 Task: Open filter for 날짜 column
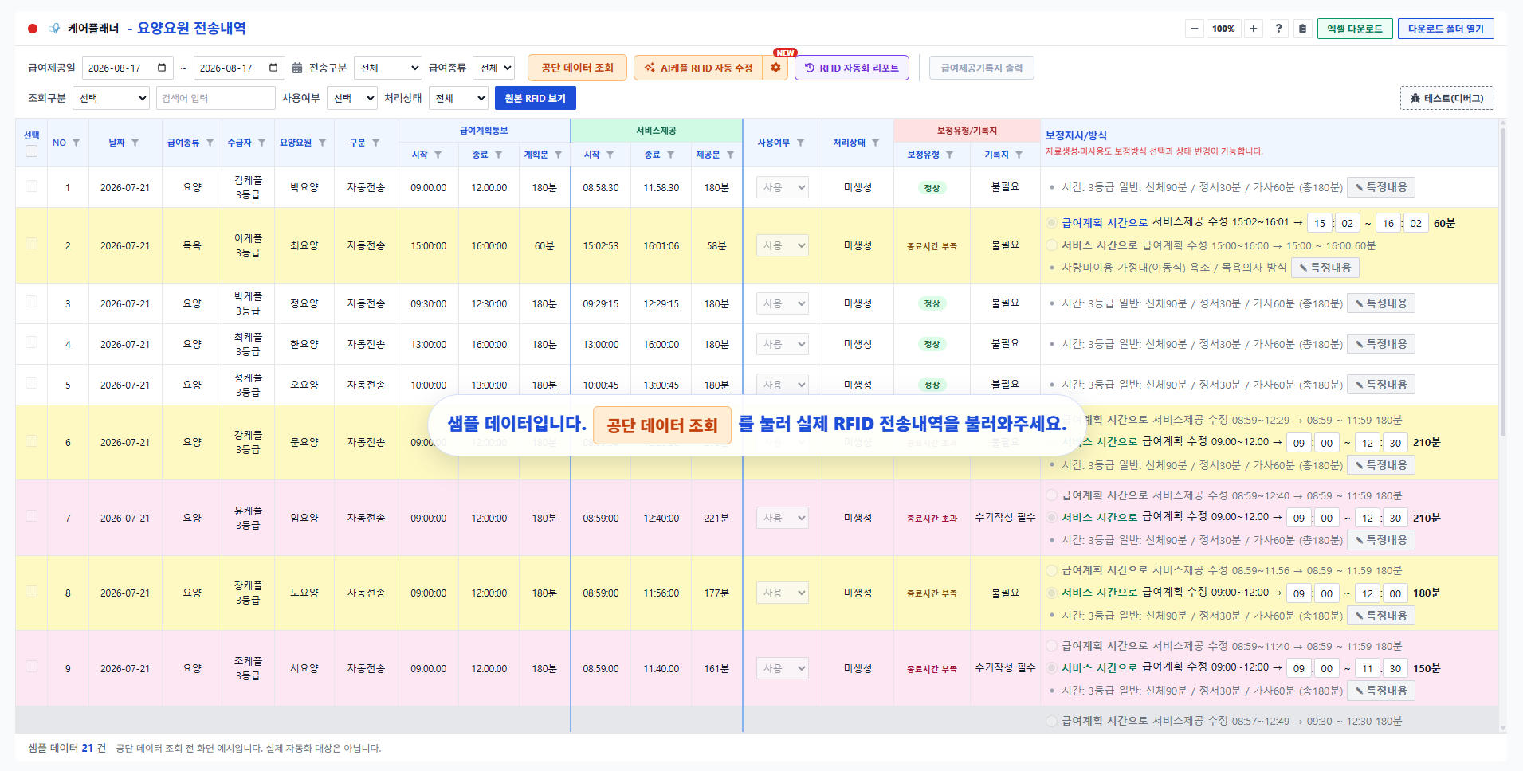(135, 143)
